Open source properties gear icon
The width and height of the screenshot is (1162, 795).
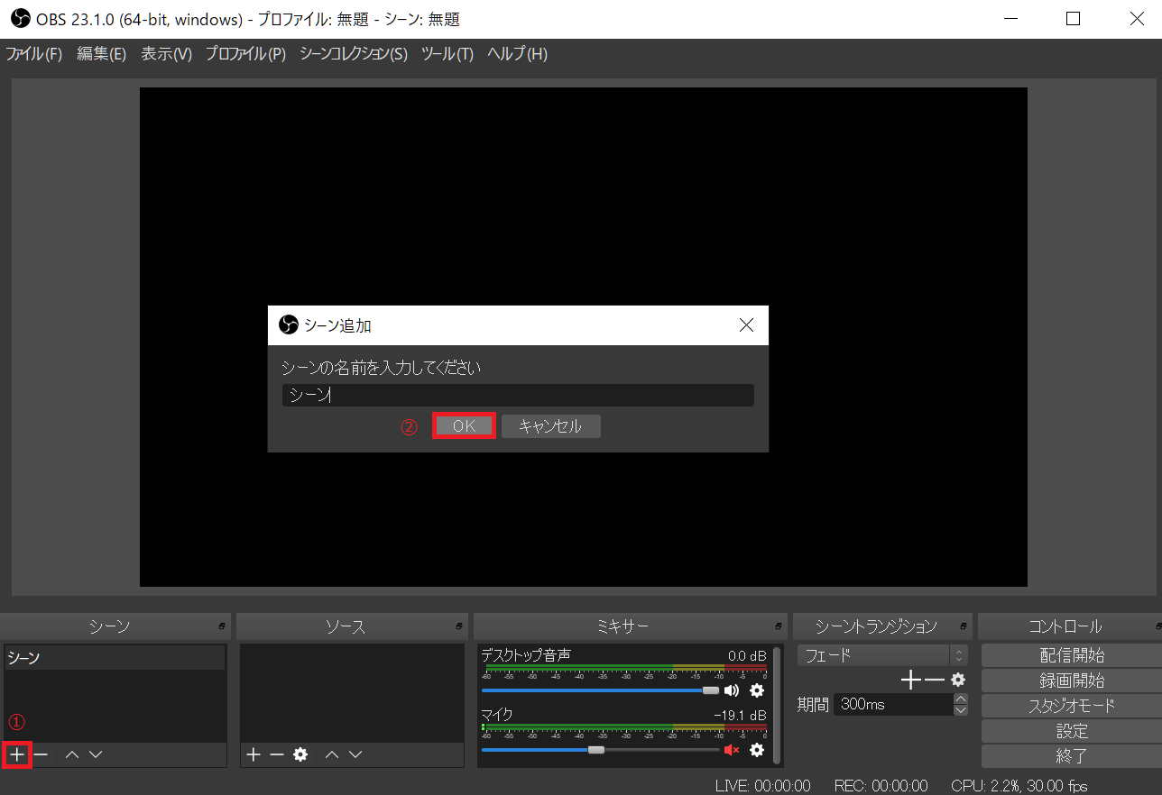pos(300,754)
